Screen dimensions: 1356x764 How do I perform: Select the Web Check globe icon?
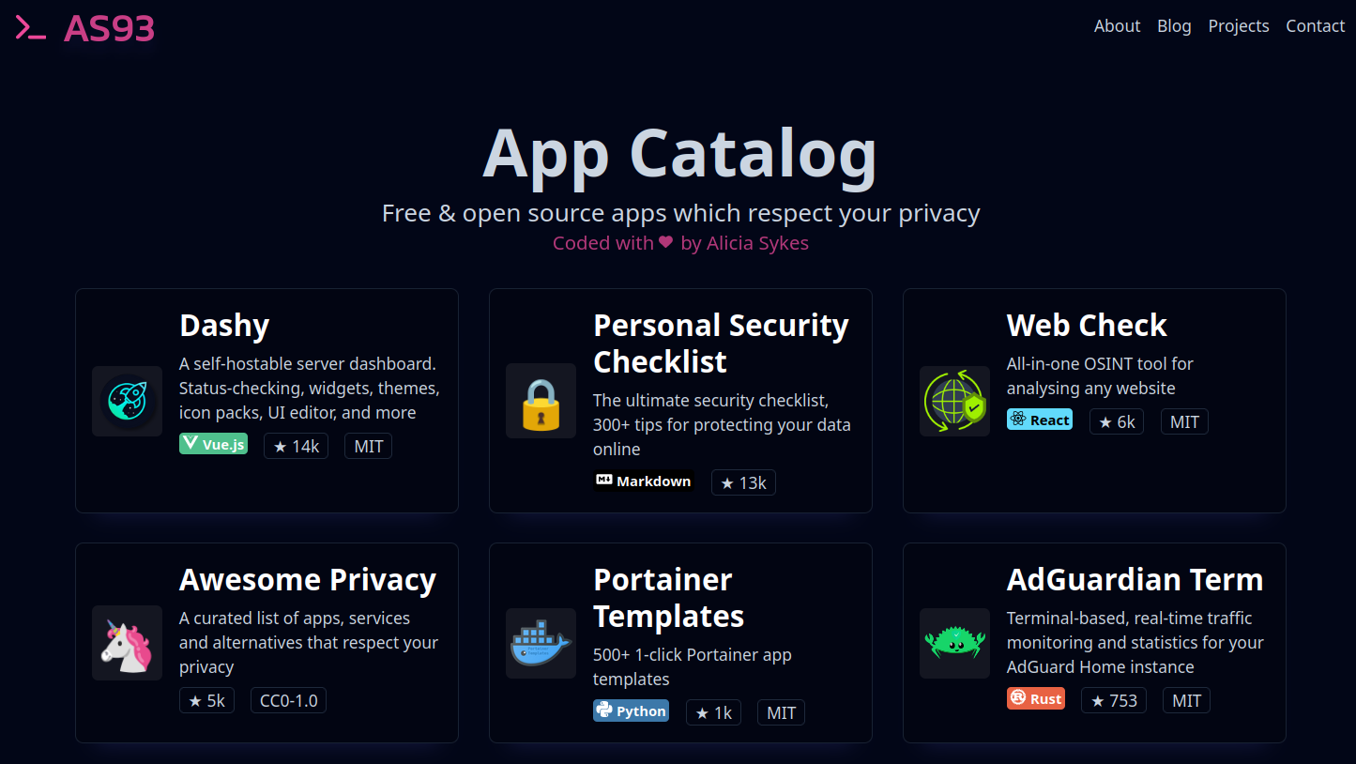click(x=954, y=401)
